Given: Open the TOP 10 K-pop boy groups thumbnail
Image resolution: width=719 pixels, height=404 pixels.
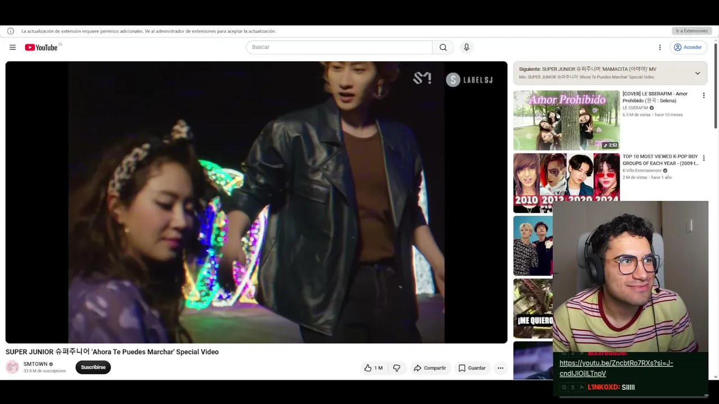Looking at the screenshot, I should point(566,183).
